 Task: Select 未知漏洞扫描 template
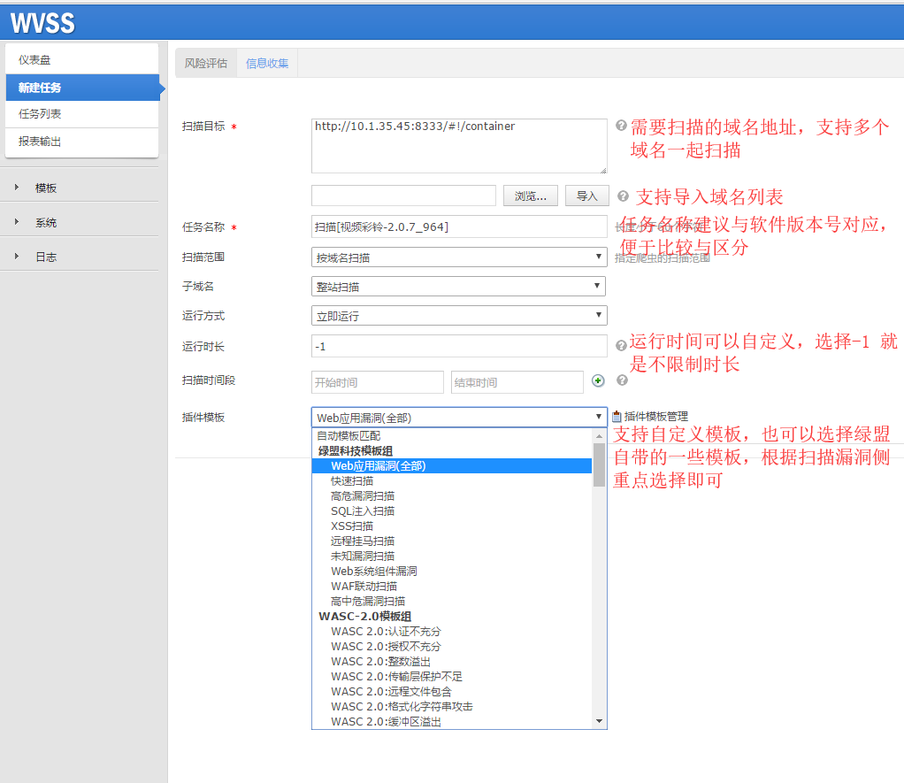tap(452, 556)
